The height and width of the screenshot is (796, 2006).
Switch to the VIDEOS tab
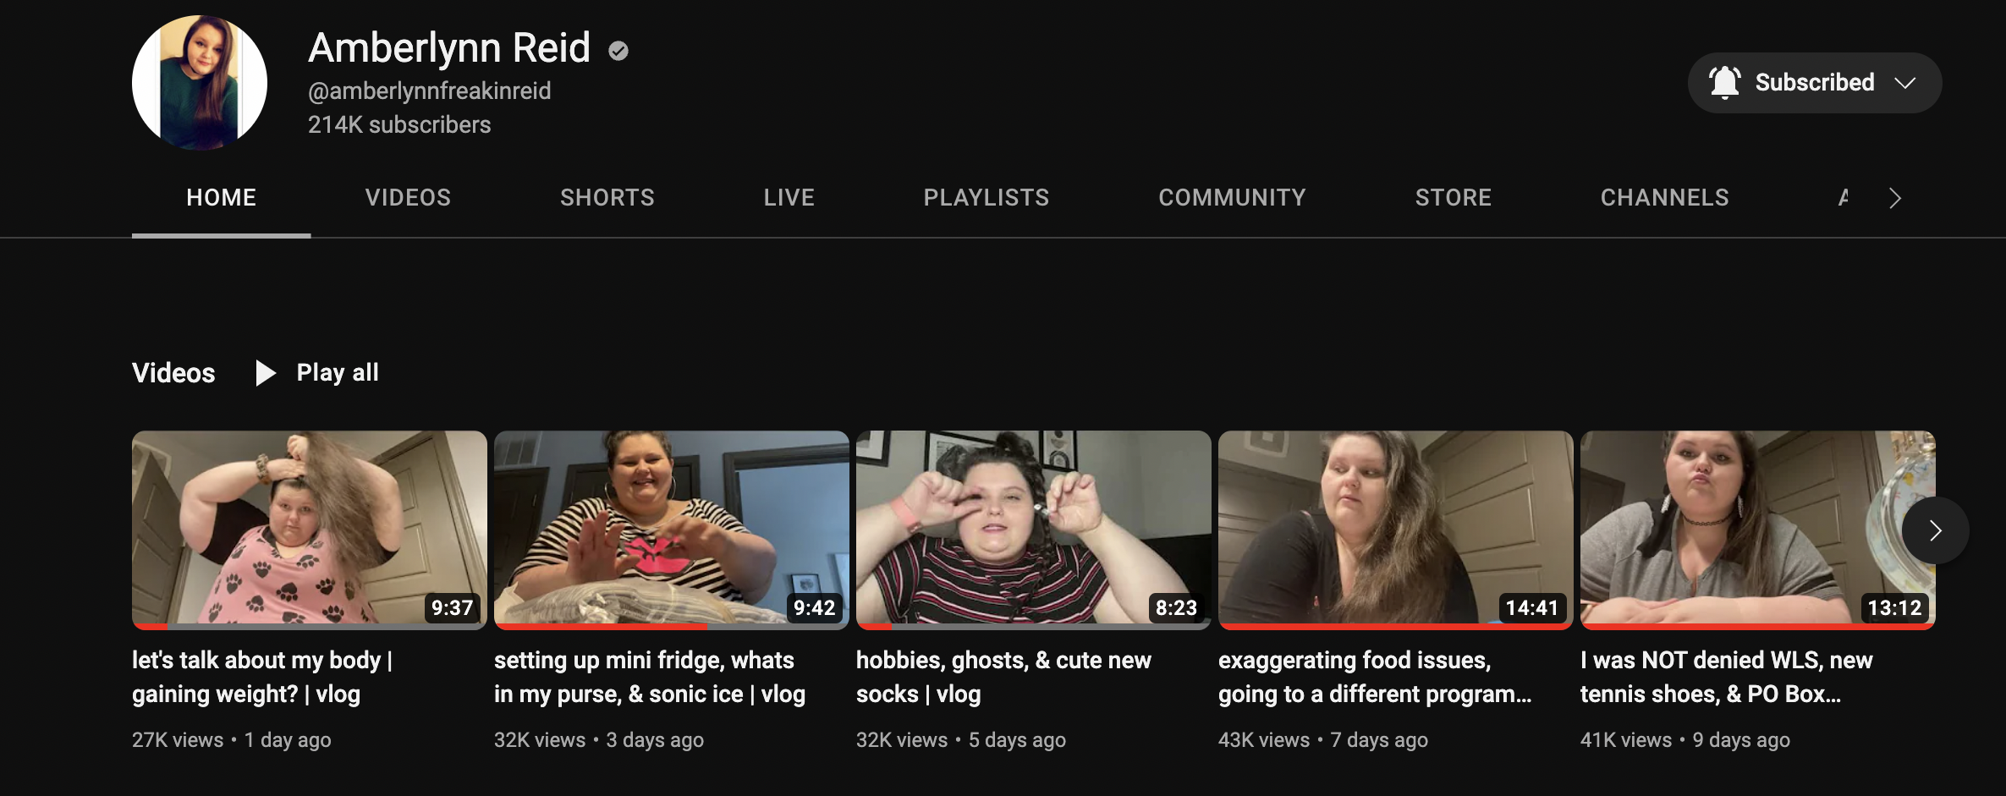pos(408,198)
